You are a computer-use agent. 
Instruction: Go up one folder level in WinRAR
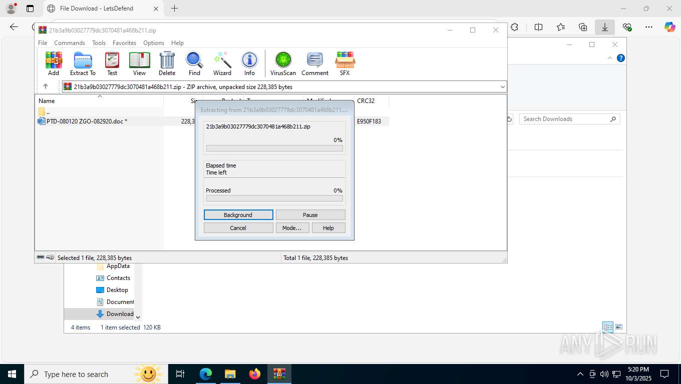click(46, 86)
